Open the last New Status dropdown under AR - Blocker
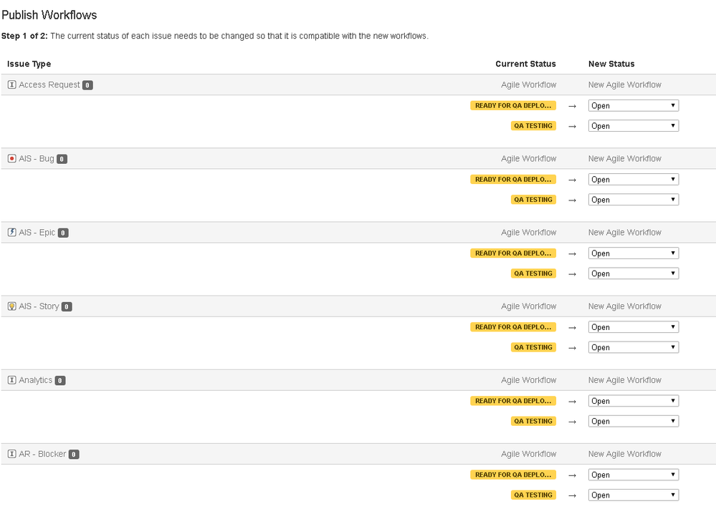 [633, 495]
